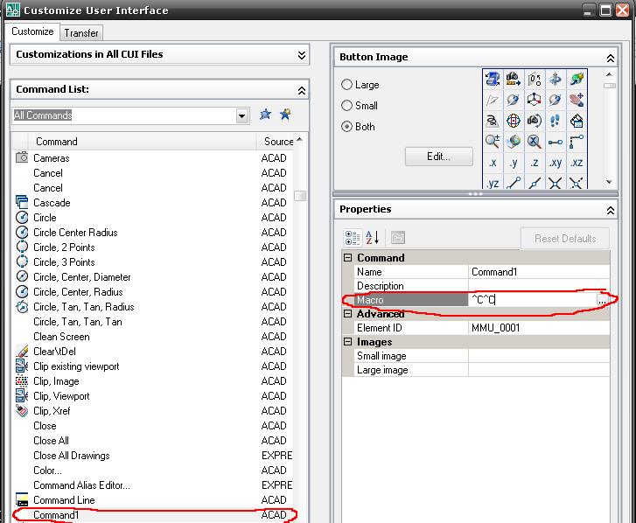Viewport: 636px width, 523px height.
Task: Select the footsteps walk button image
Action: point(556,121)
